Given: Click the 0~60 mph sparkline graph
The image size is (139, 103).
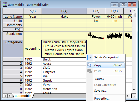Looking at the screenshot, I should pyautogui.click(x=114, y=36).
